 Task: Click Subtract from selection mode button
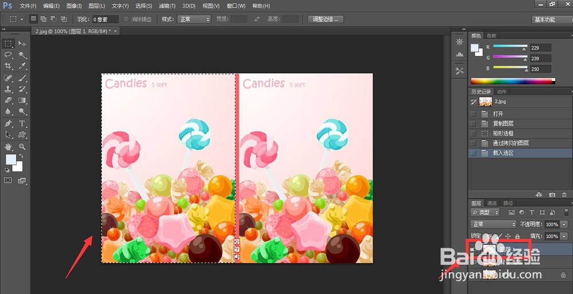click(x=53, y=19)
